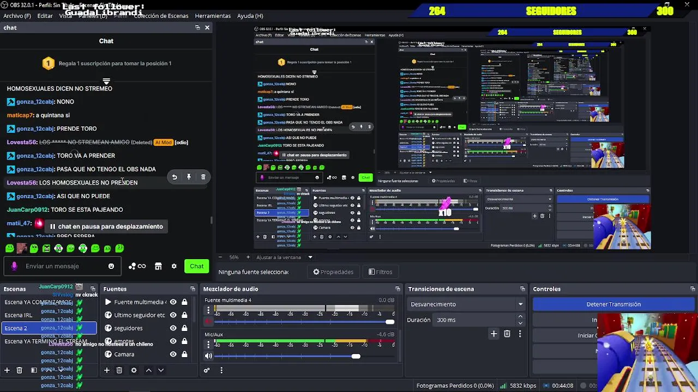698x392 pixels.
Task: Open maticap7's username in chat
Action: point(20,115)
